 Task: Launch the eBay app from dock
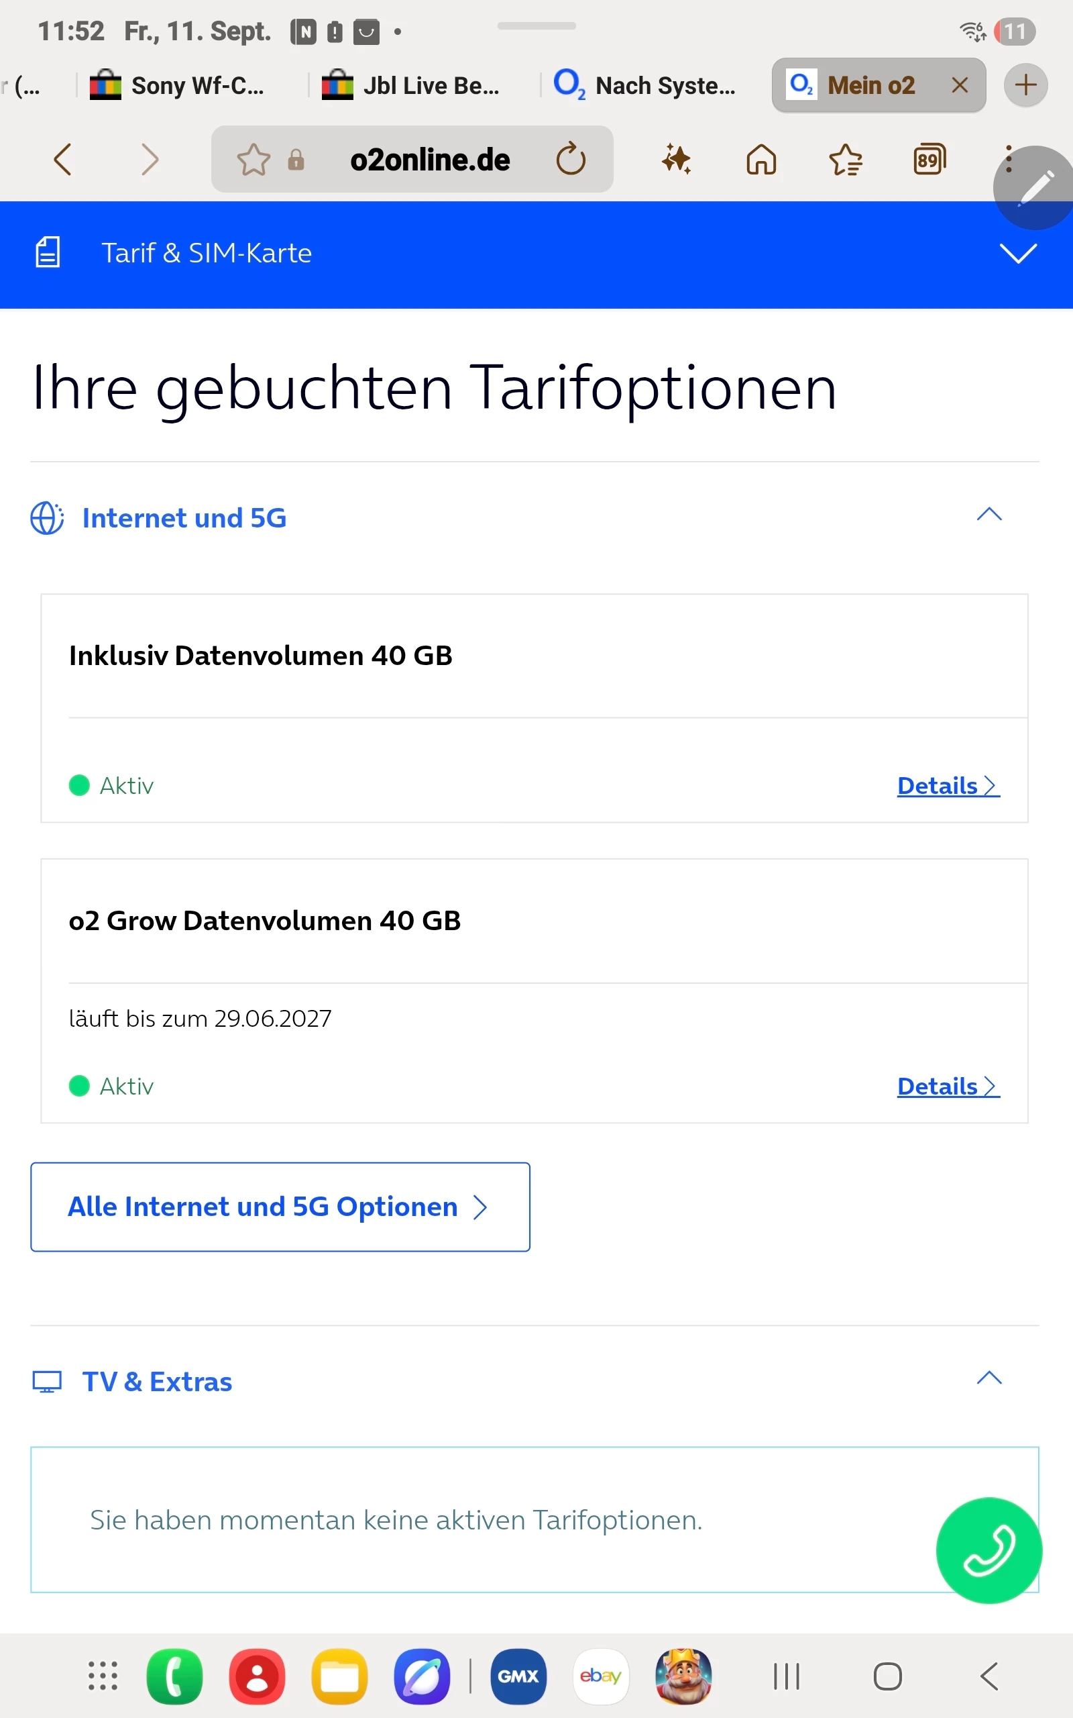(600, 1676)
